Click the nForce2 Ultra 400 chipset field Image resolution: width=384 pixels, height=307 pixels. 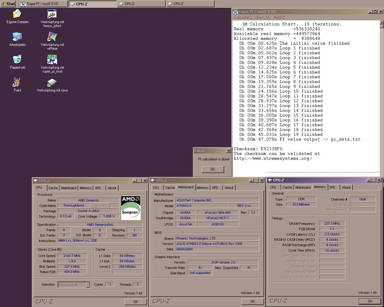tap(218, 213)
